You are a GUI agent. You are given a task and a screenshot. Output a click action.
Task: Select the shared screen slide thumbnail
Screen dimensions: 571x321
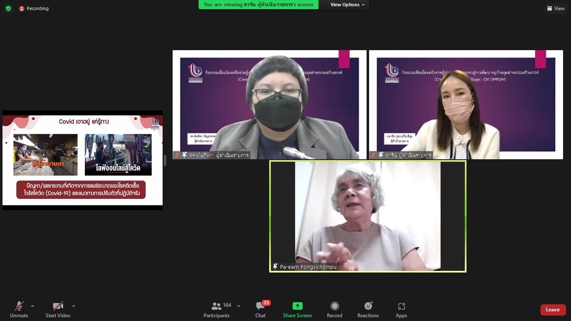coord(82,160)
